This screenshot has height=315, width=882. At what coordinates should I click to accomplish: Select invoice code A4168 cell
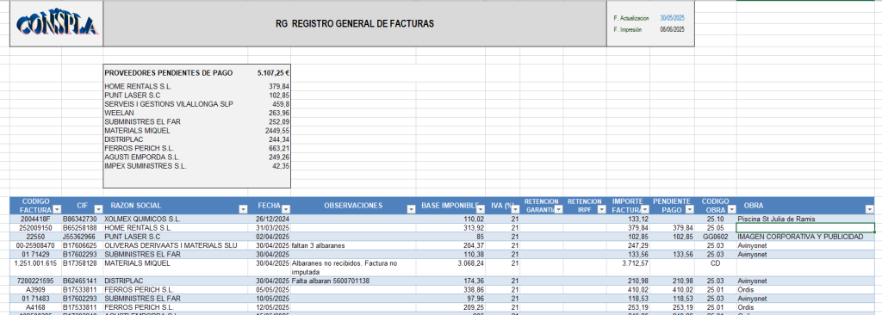tap(35, 308)
